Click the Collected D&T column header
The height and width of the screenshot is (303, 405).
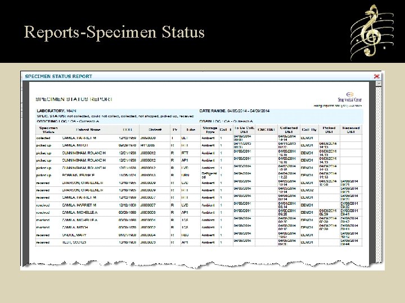(289, 130)
